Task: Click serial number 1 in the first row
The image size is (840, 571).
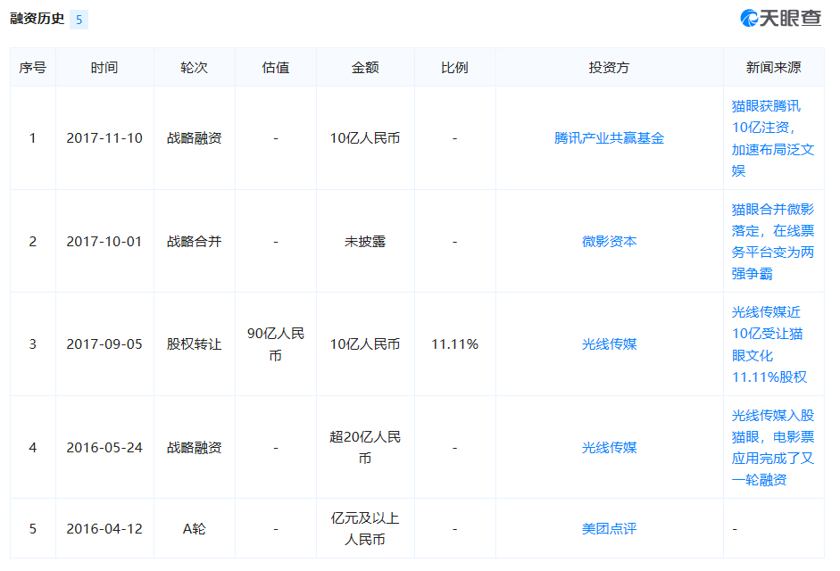Action: (33, 138)
